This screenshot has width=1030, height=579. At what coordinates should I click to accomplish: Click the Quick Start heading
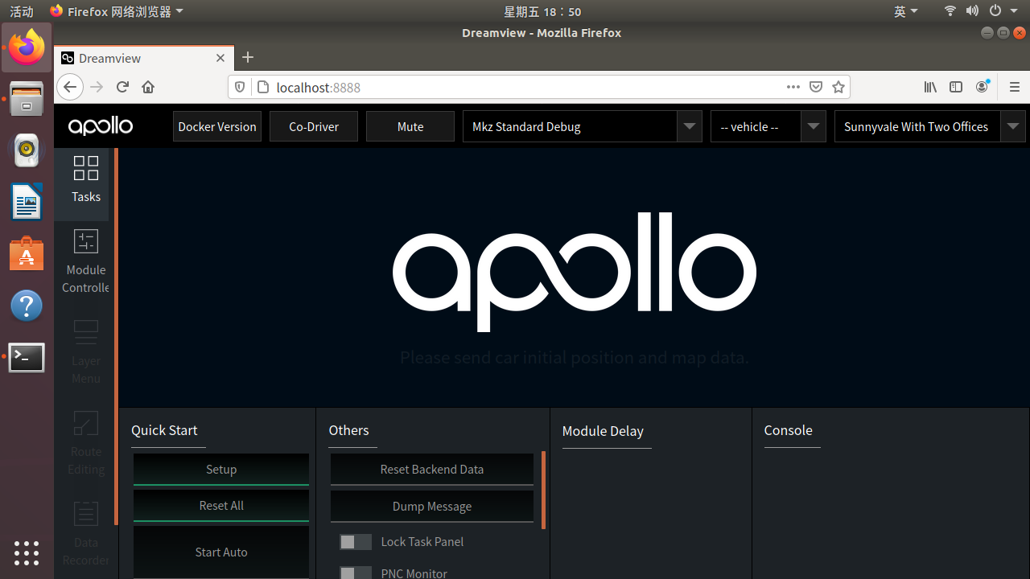tap(164, 430)
